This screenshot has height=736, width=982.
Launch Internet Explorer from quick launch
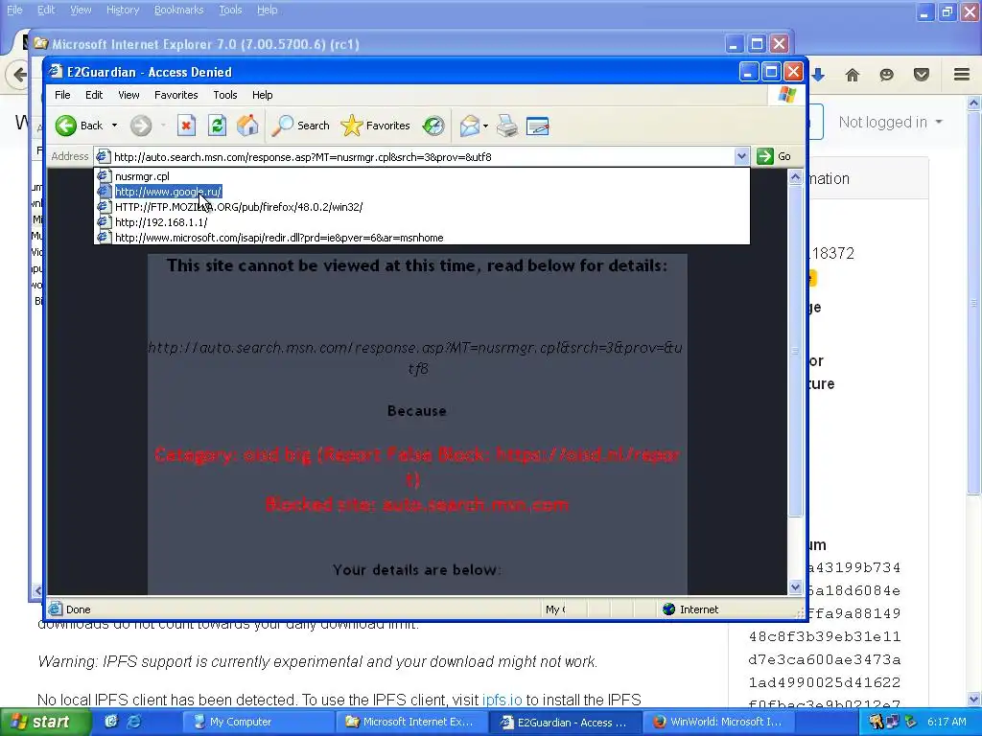coord(133,722)
